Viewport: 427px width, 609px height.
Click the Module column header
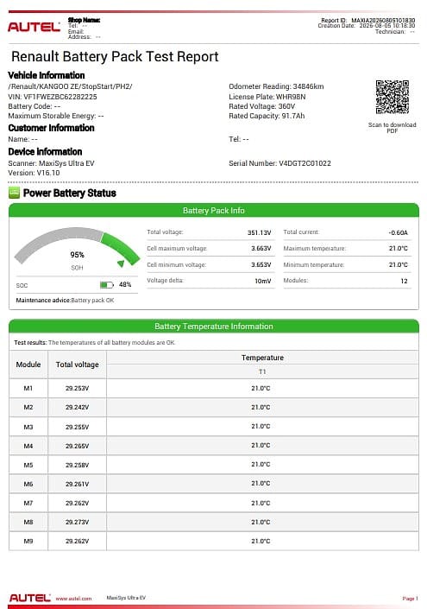pos(28,365)
